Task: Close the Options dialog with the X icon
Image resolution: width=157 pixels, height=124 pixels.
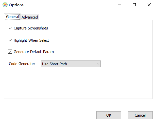Action: [x=149, y=5]
